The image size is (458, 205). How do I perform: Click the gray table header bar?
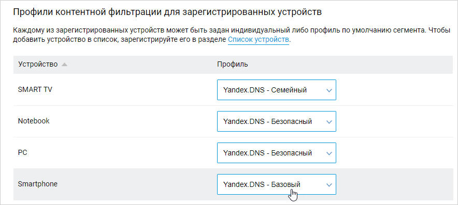pos(233,65)
